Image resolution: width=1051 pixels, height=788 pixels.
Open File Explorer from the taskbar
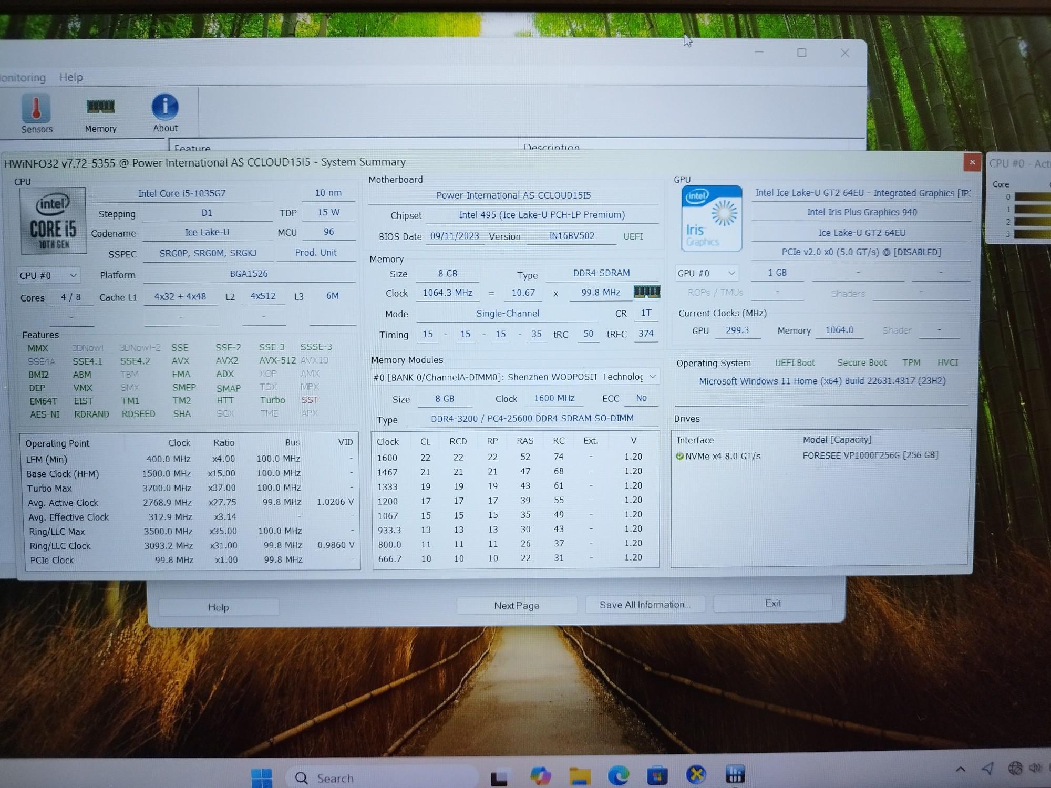tap(580, 775)
